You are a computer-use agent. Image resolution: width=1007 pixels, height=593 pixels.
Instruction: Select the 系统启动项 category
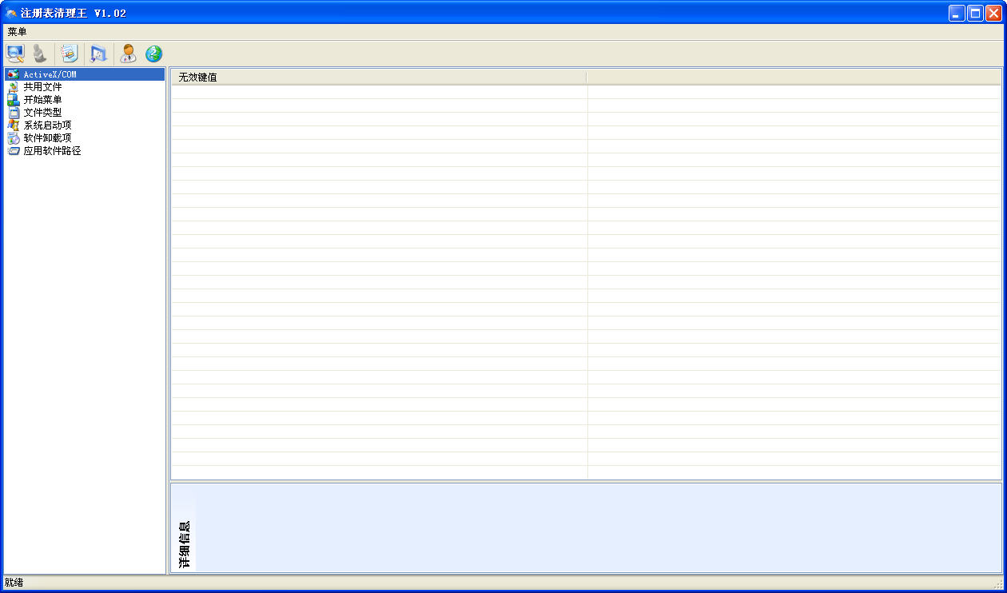47,125
